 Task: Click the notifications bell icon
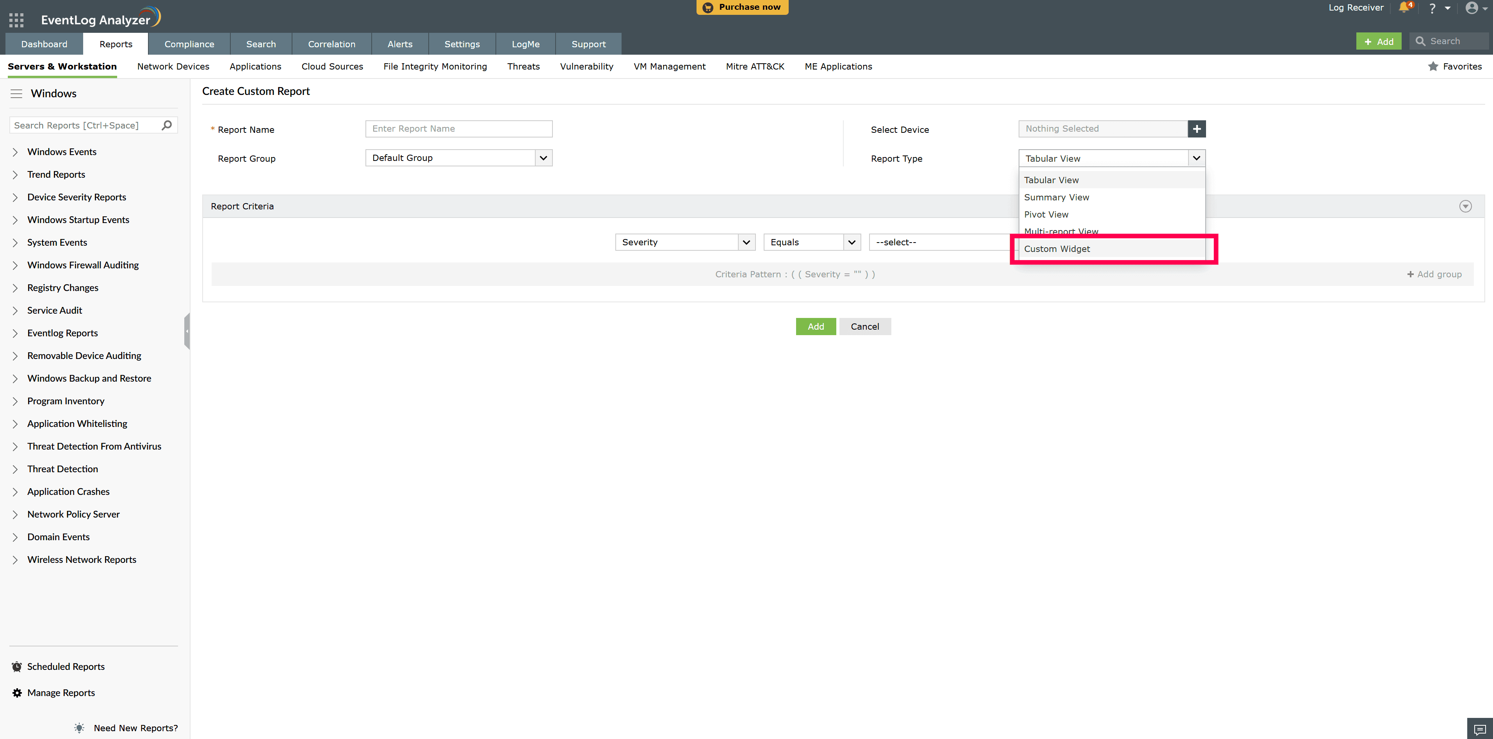1403,7
